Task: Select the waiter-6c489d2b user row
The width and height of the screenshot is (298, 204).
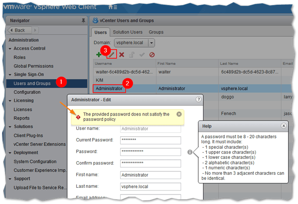Action: tap(193, 72)
